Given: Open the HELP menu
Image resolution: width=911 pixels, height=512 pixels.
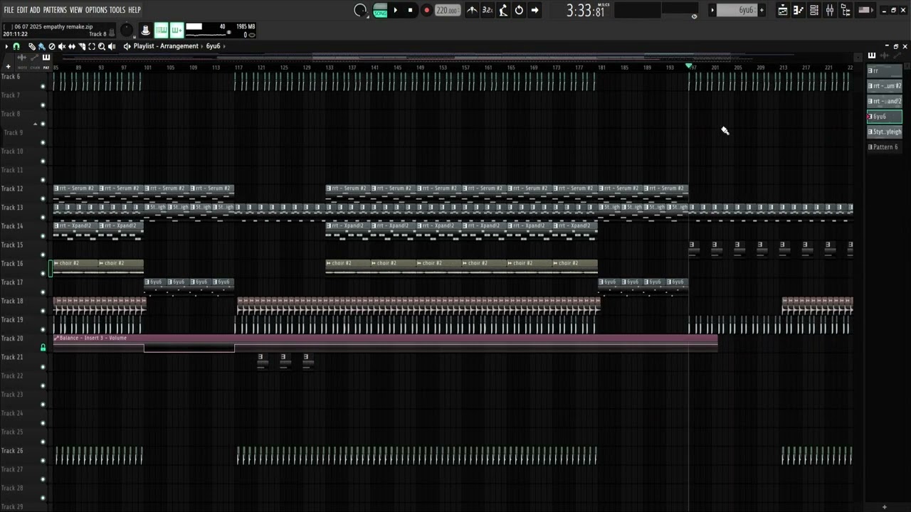Looking at the screenshot, I should click(134, 10).
